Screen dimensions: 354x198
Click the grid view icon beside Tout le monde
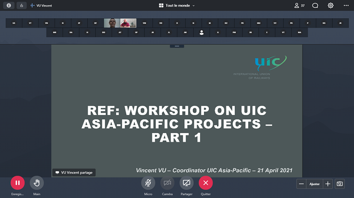161,5
